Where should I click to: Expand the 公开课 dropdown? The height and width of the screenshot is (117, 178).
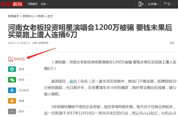pos(153,4)
